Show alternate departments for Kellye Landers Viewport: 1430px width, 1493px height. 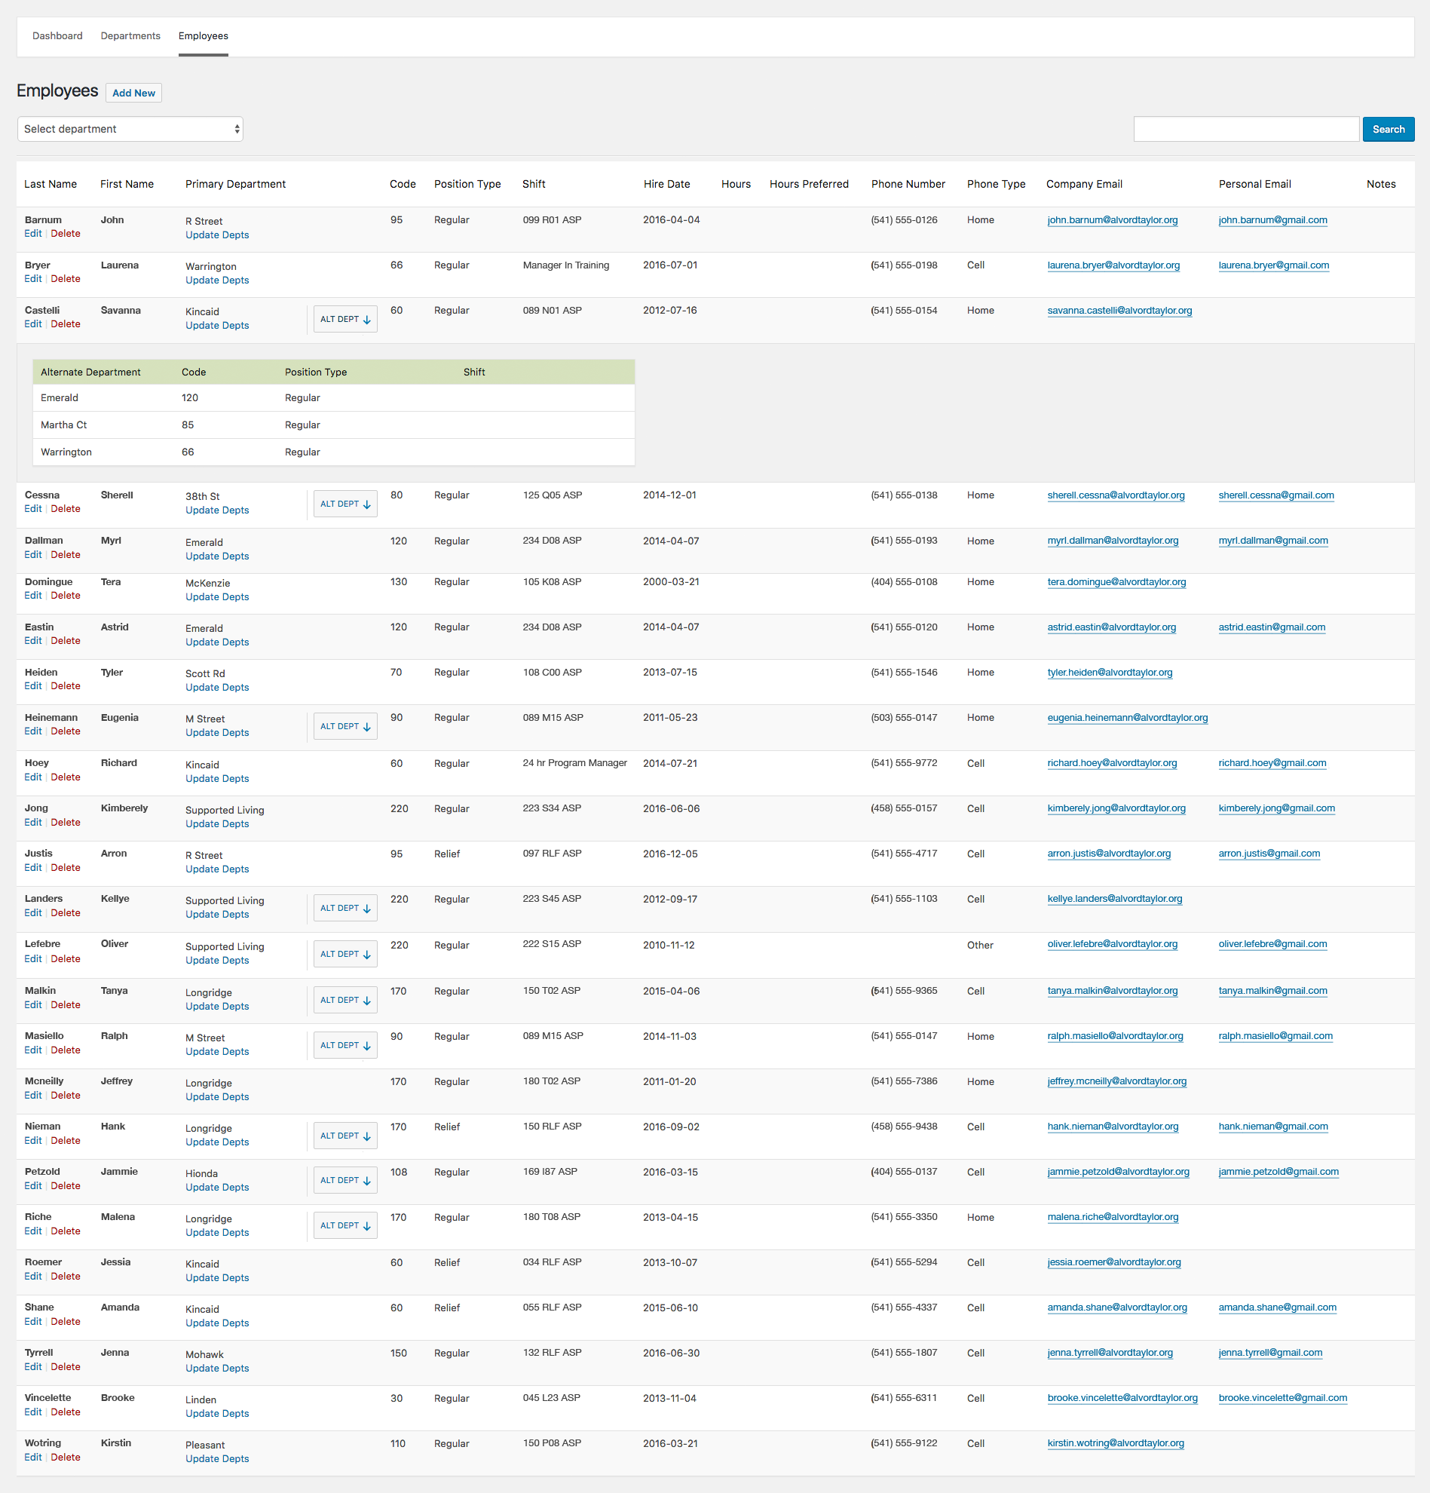[345, 908]
